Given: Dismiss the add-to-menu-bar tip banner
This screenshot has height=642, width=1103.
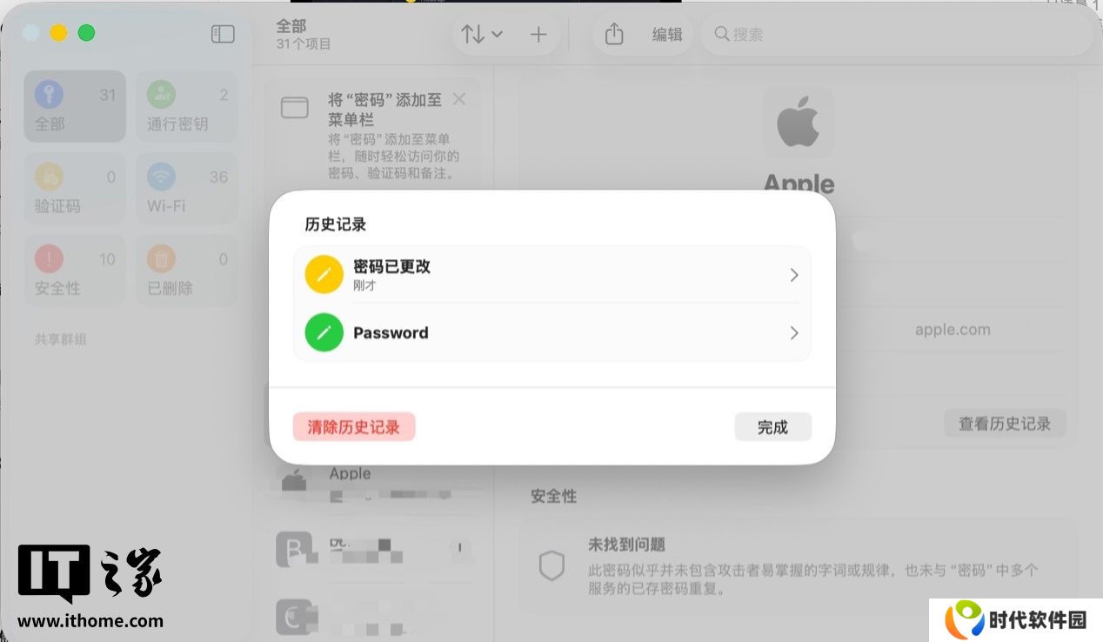Looking at the screenshot, I should click(459, 99).
